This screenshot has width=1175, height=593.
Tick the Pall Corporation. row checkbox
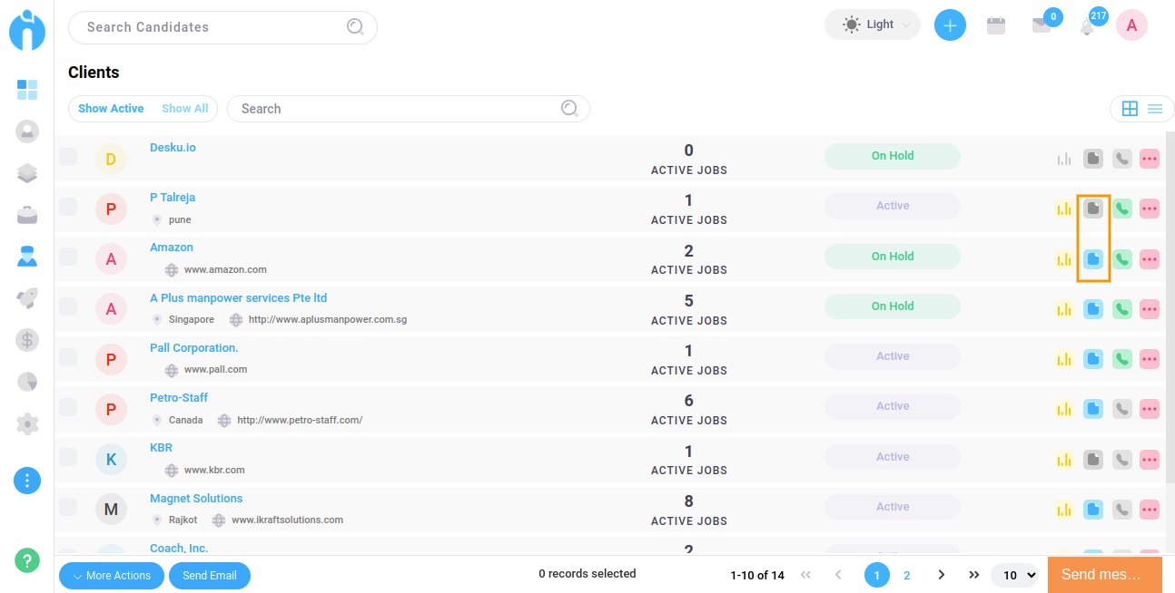tap(68, 356)
